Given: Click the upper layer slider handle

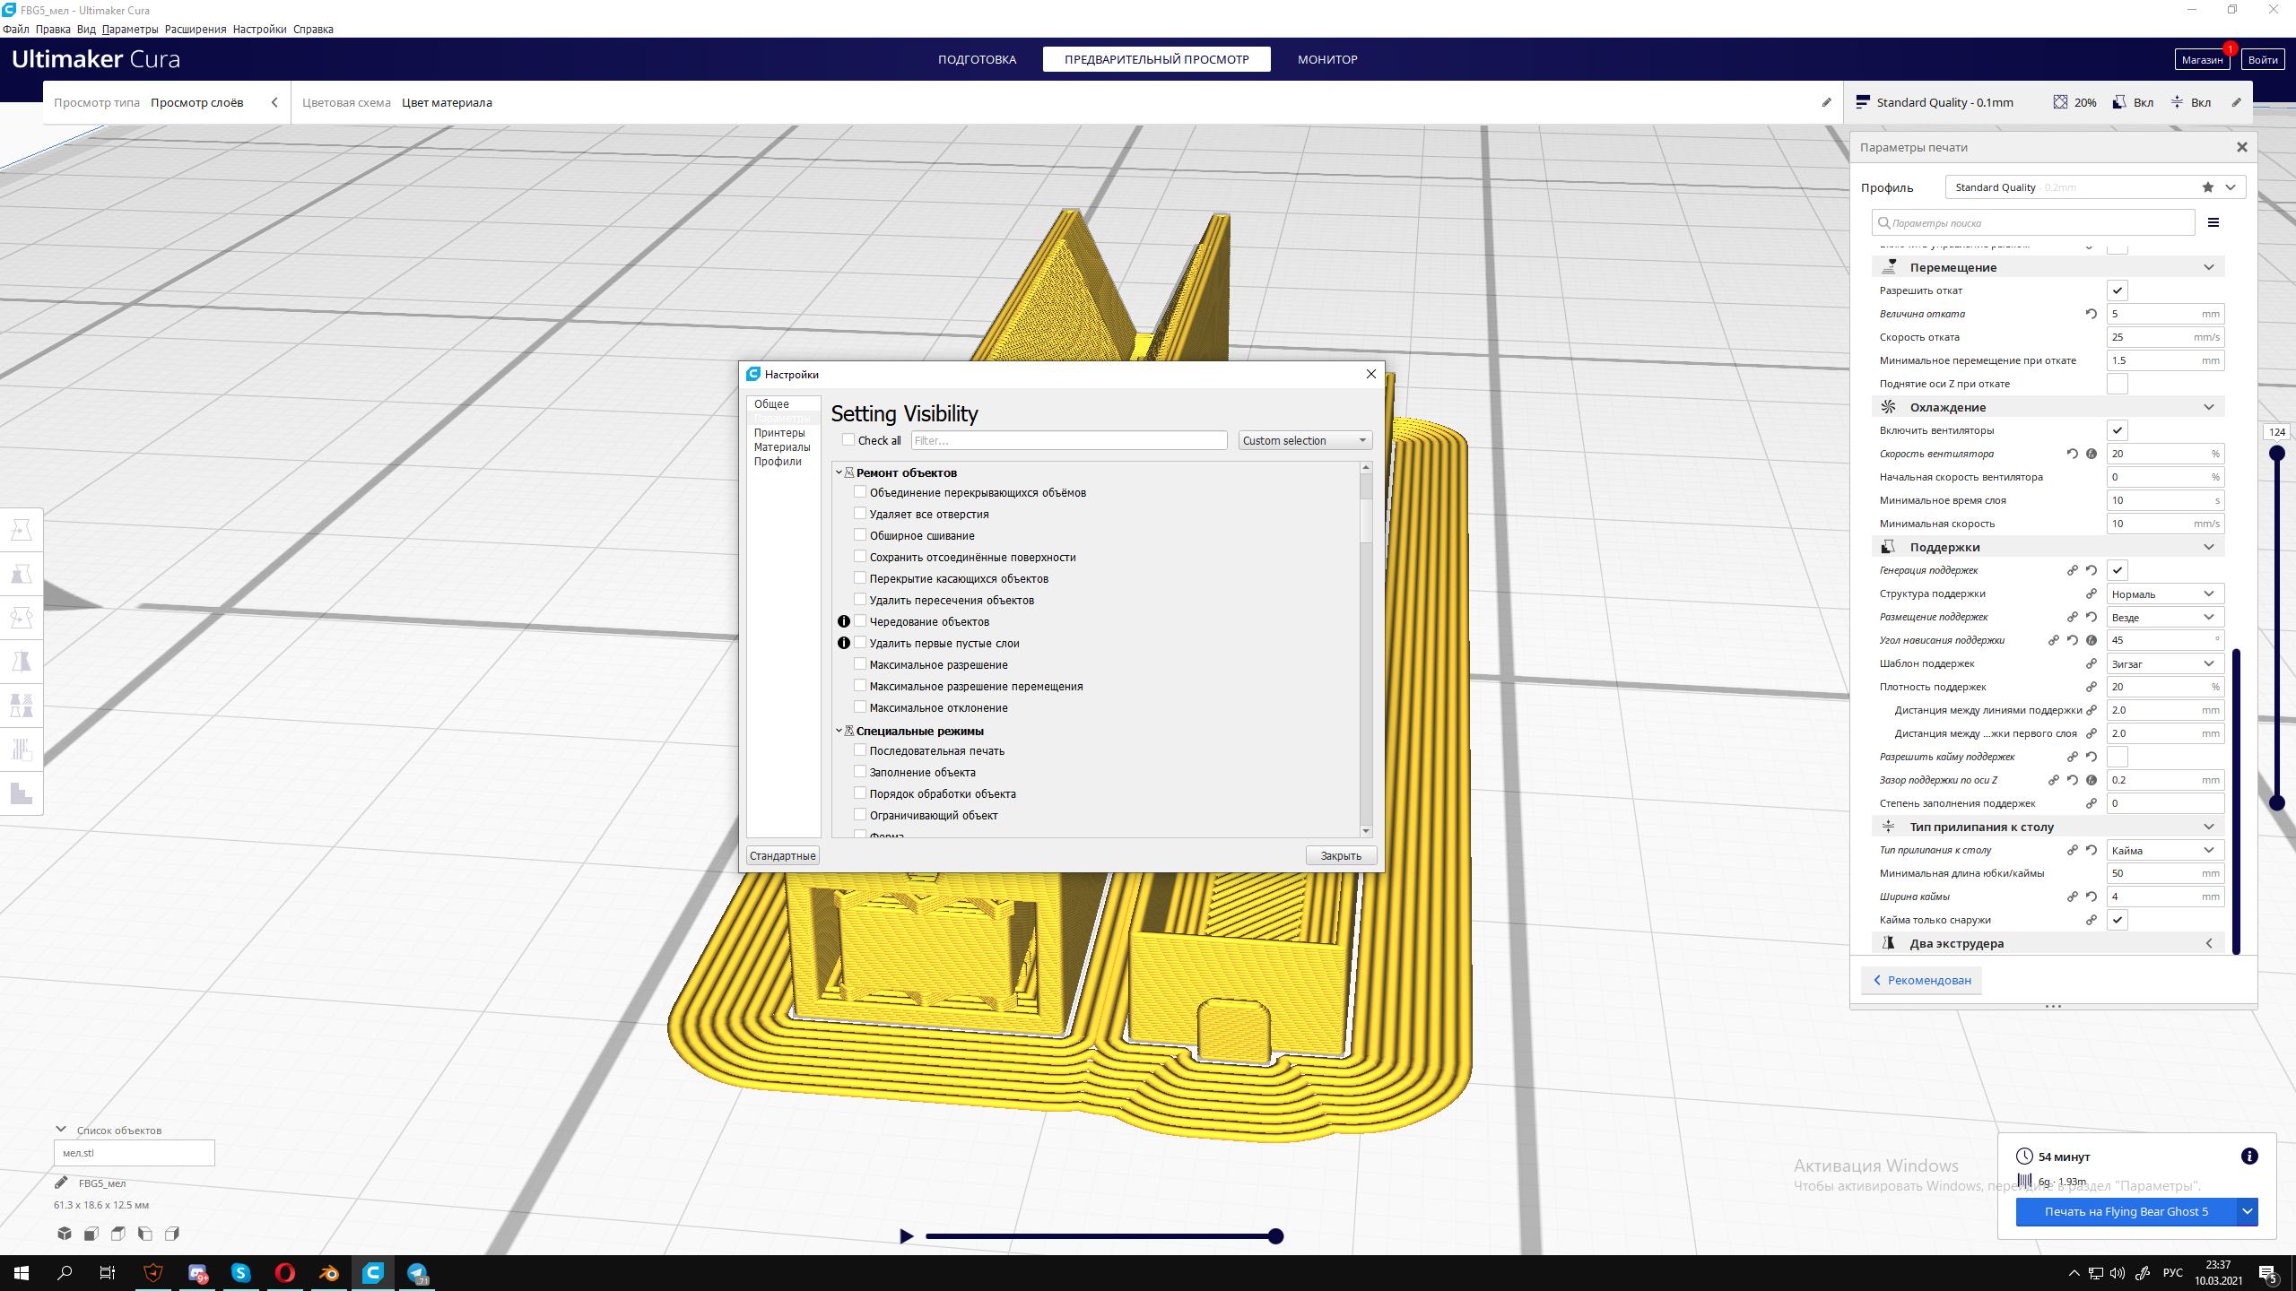Looking at the screenshot, I should point(2276,454).
